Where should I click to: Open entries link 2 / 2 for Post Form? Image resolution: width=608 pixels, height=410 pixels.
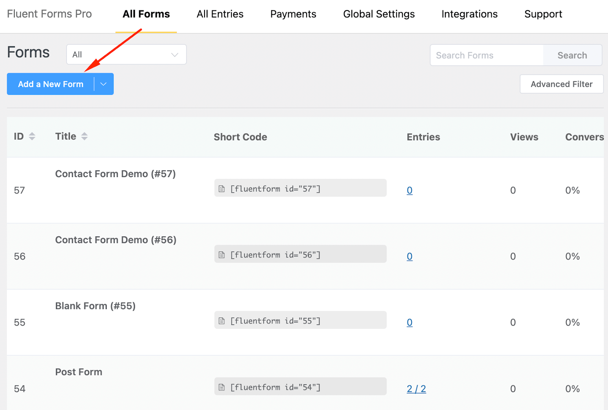point(416,389)
